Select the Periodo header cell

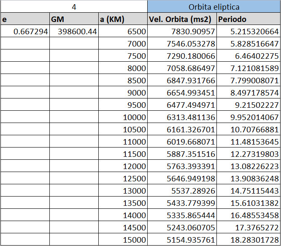249,19
